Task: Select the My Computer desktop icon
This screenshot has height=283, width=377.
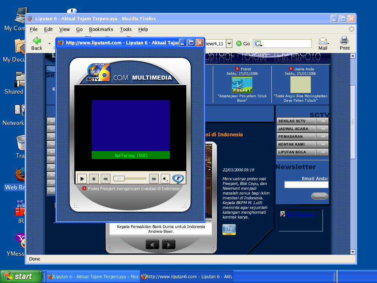Action: [15, 20]
